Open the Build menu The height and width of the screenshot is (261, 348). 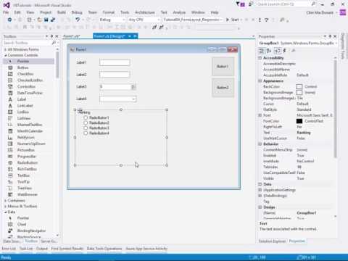point(62,12)
